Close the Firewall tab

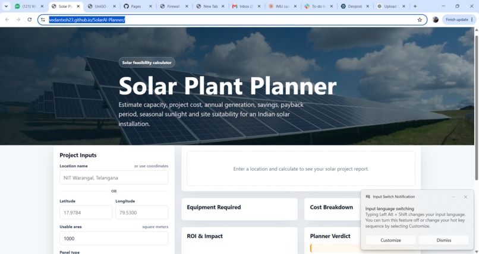click(187, 6)
